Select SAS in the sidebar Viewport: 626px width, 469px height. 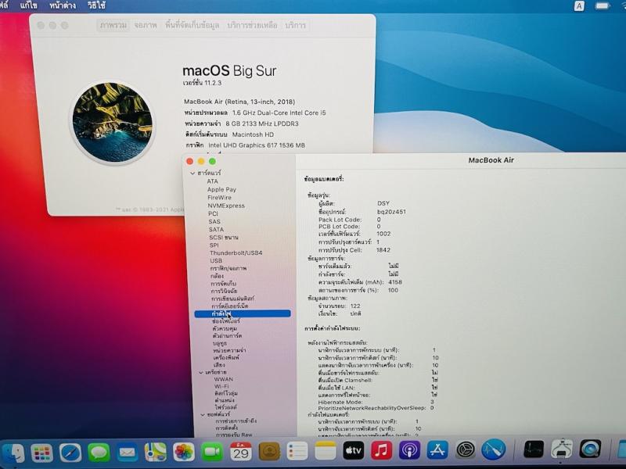point(214,221)
